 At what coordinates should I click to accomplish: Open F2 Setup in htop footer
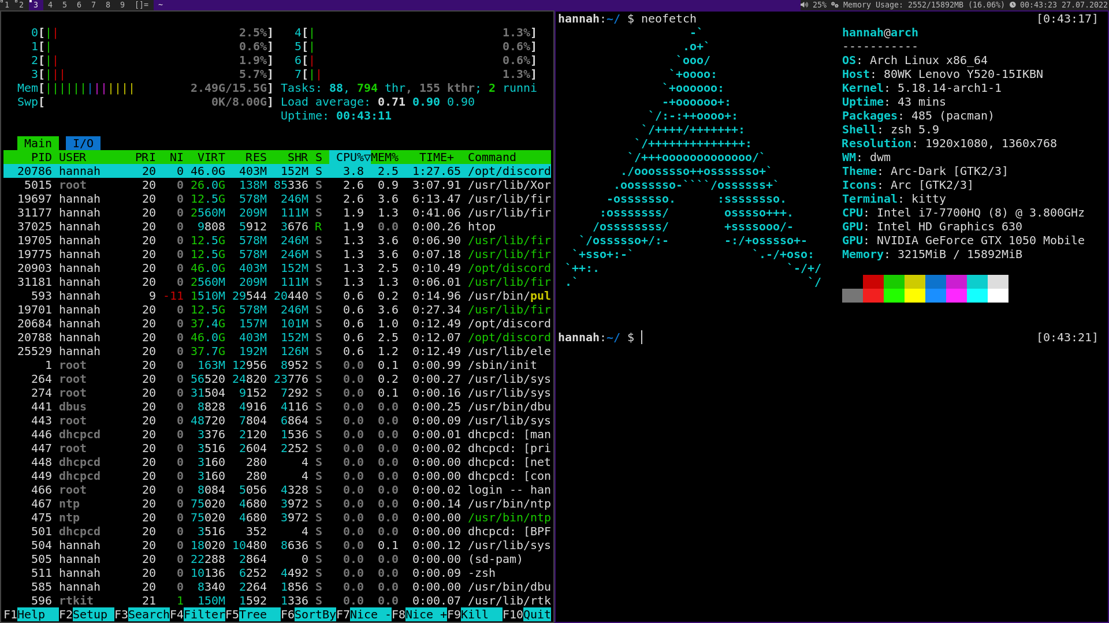[87, 614]
